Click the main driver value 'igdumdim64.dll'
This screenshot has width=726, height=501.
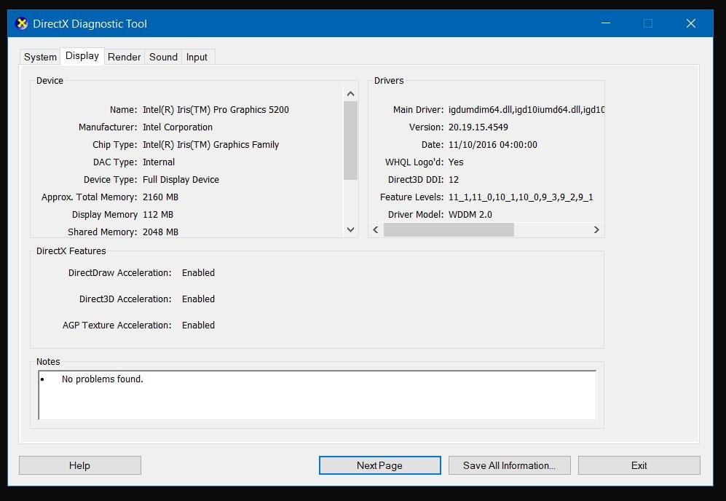480,110
